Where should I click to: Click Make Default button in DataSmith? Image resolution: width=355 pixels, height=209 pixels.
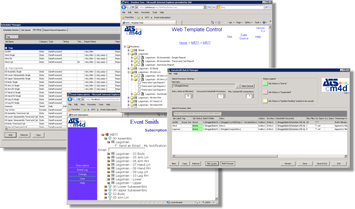(247, 86)
